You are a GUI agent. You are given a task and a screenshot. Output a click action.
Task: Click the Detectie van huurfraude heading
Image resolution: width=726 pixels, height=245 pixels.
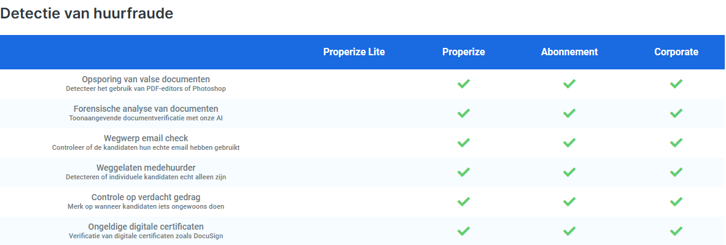pos(87,14)
